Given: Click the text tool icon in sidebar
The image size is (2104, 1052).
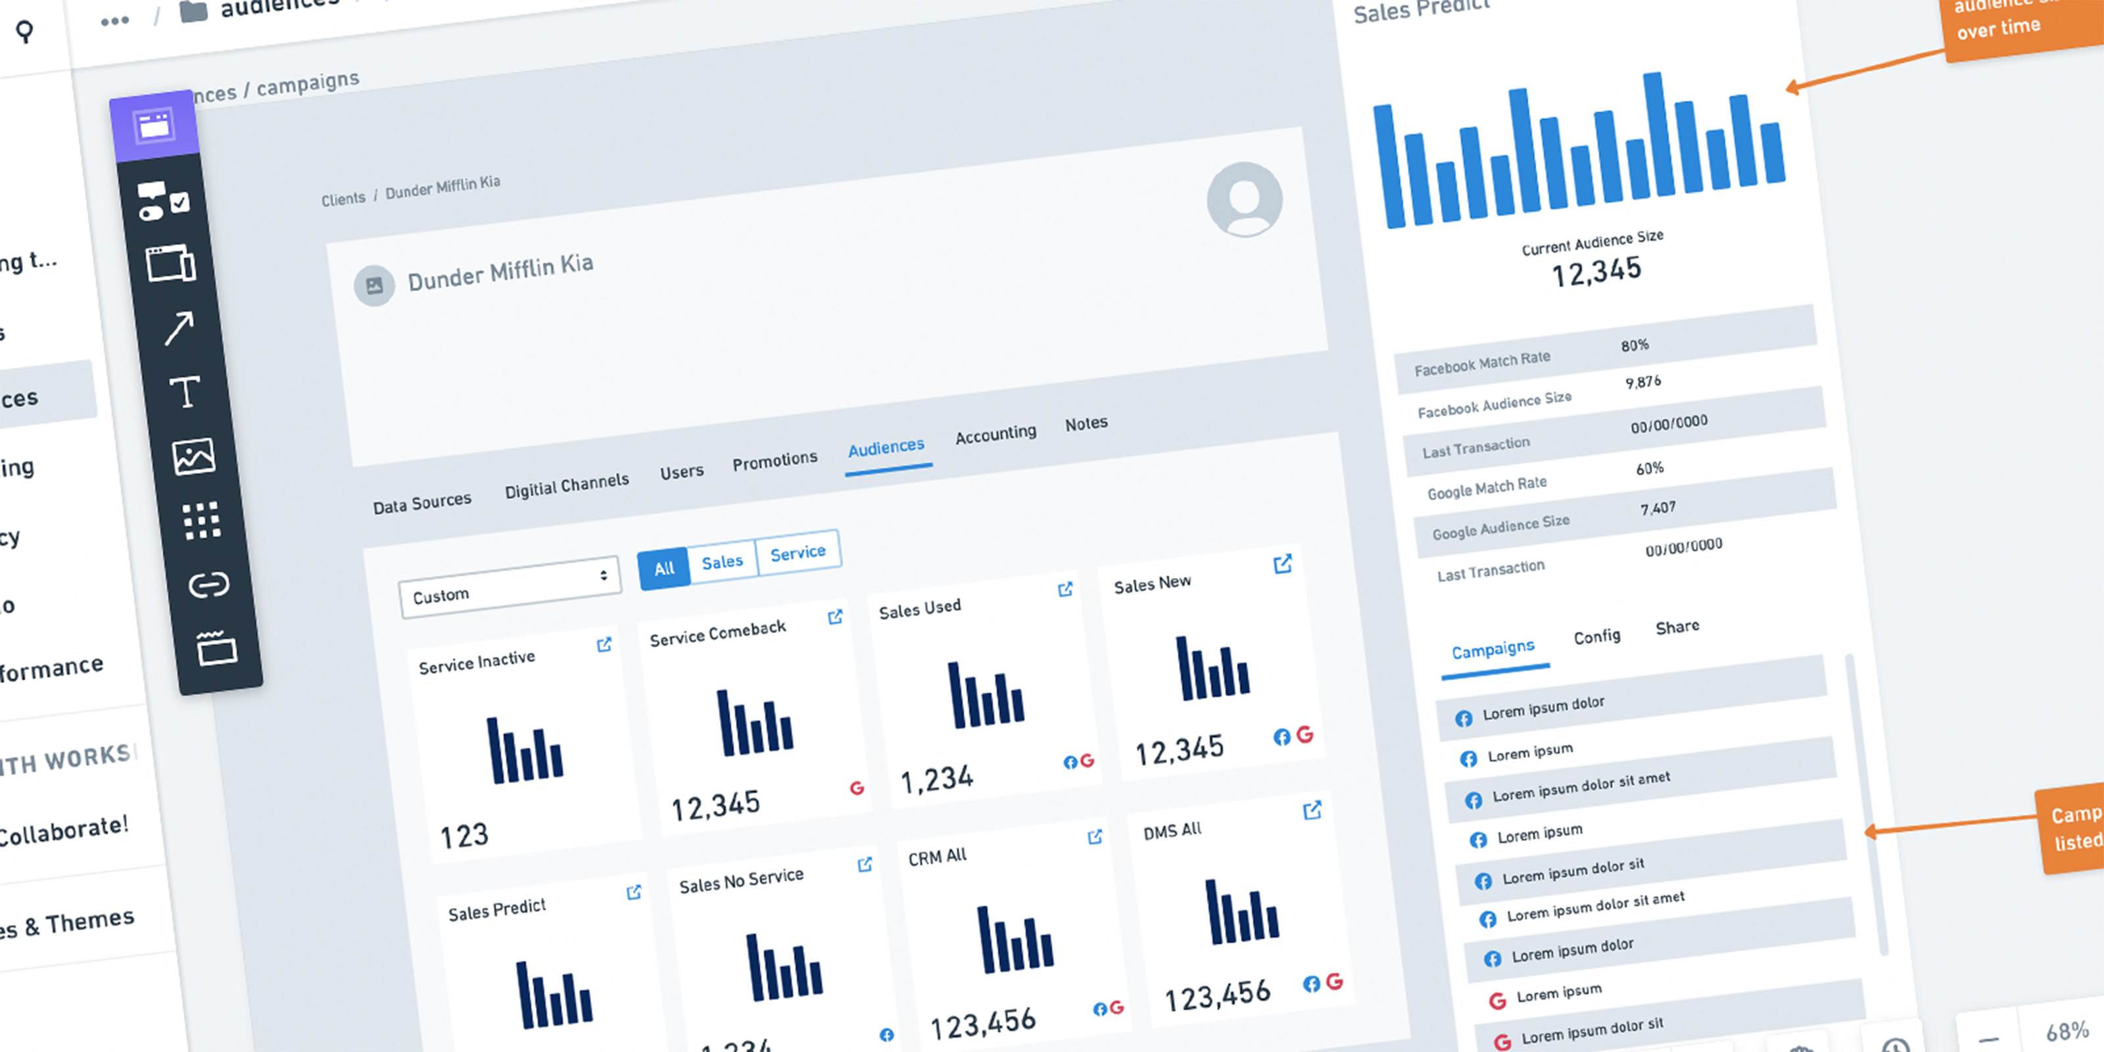Looking at the screenshot, I should [x=187, y=389].
